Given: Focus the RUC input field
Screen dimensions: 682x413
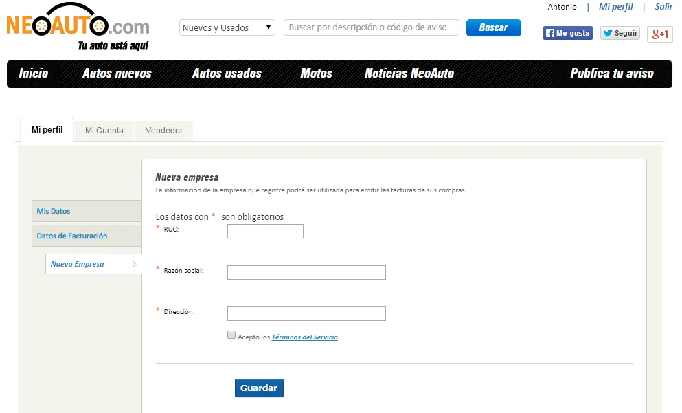Looking at the screenshot, I should click(x=265, y=232).
